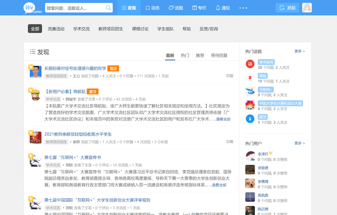Expand 更多 next to 热门用户
This screenshot has width=337, height=215.
coord(300,143)
